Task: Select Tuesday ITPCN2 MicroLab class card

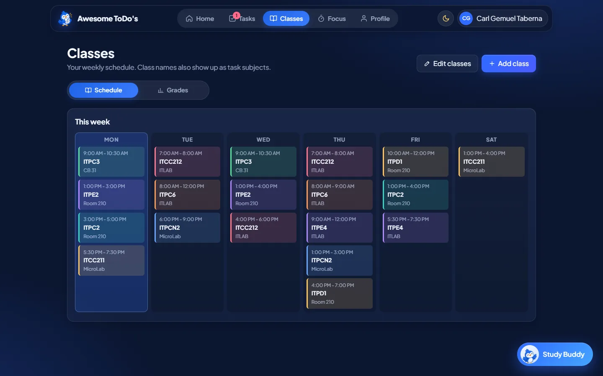Action: click(x=187, y=228)
